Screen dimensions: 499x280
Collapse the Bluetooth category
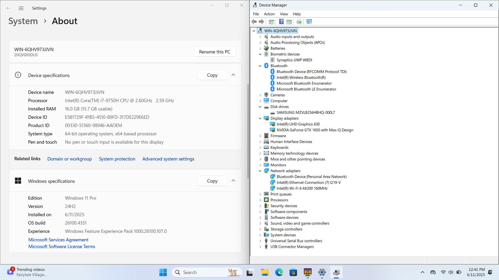pyautogui.click(x=260, y=66)
